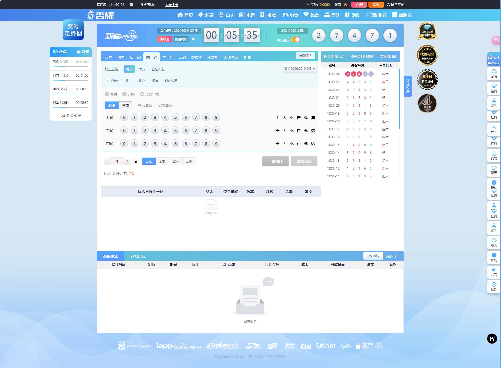Switch to the 中三码 tab
This screenshot has height=368, width=501.
pos(168,57)
